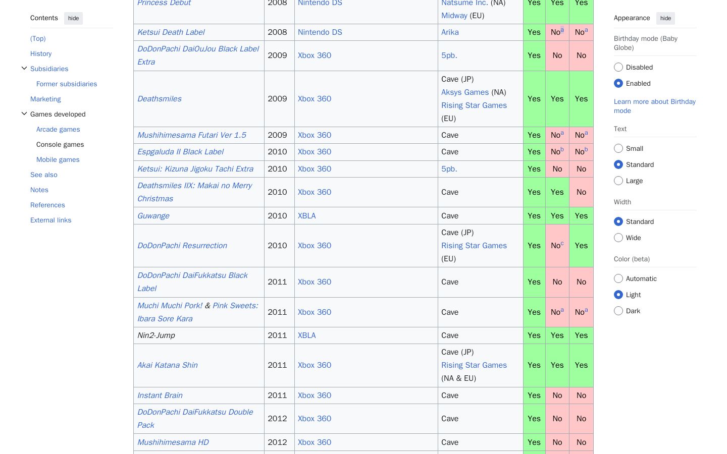Viewport: 727px width, 454px height.
Task: Open footnote c in DoDonPachi Resurrection row
Action: coord(562,244)
